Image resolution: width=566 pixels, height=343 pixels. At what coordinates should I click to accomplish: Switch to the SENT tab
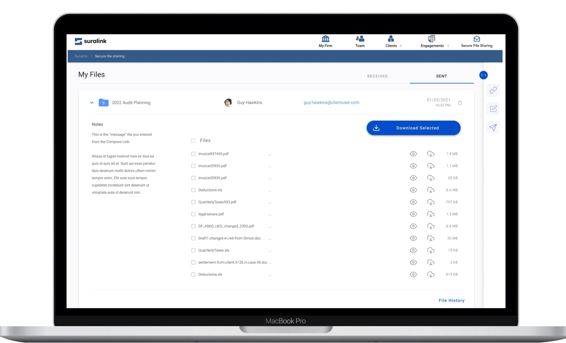442,76
